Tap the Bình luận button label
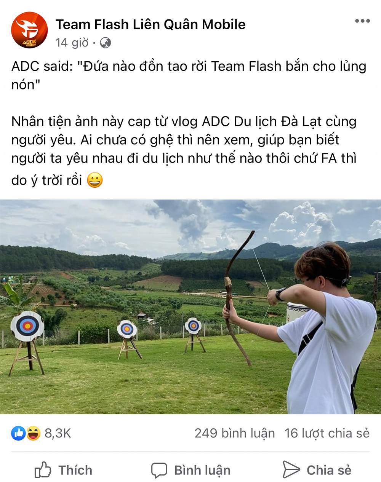 point(202,470)
